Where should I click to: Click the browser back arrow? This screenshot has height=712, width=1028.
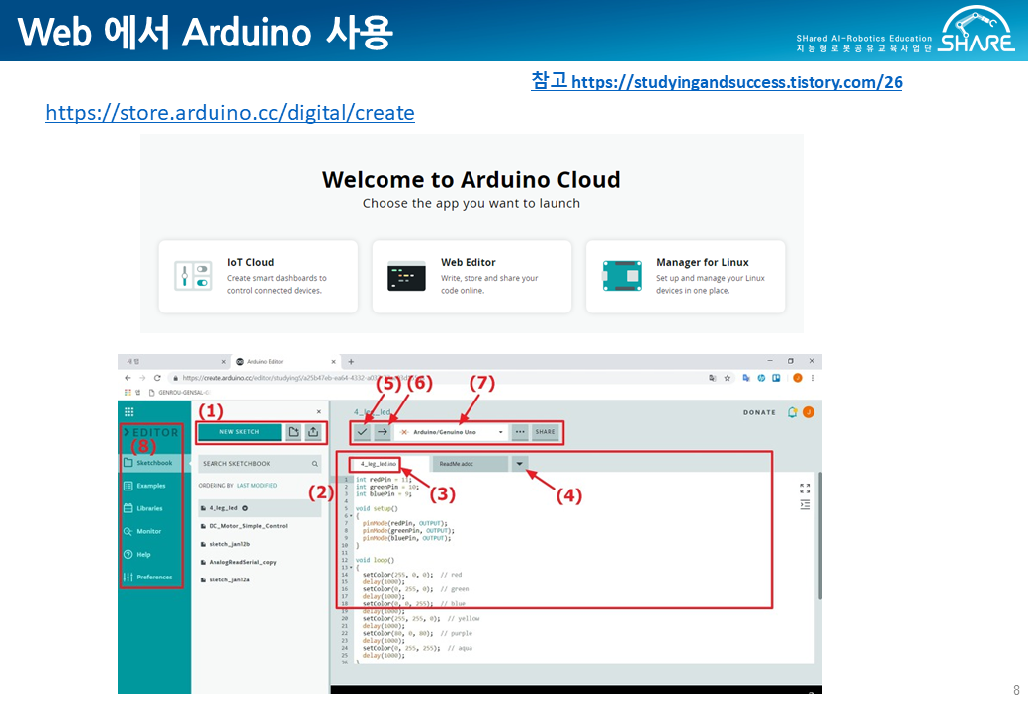(x=128, y=378)
